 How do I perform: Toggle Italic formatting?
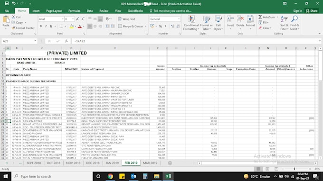(x=46, y=27)
